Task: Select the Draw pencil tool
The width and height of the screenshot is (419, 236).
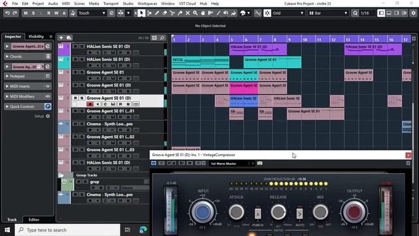Action: tap(157, 13)
